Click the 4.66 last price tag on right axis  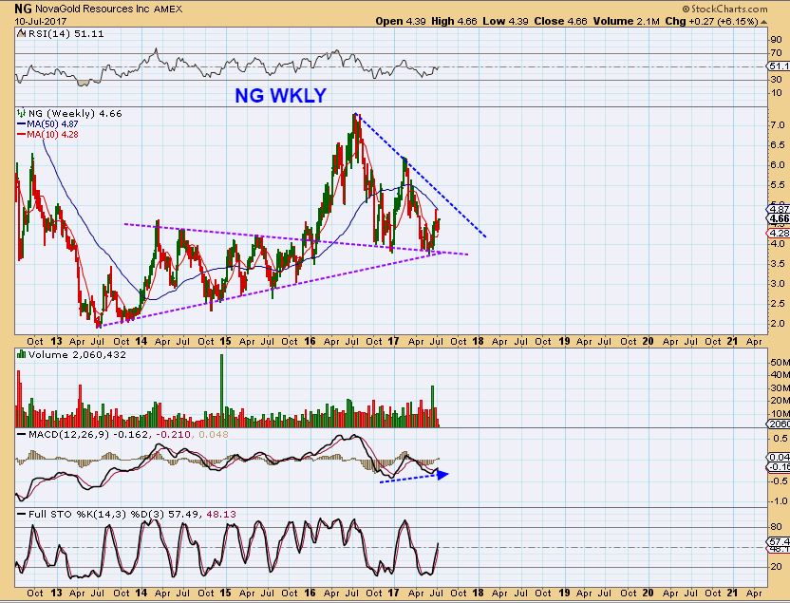(x=780, y=218)
